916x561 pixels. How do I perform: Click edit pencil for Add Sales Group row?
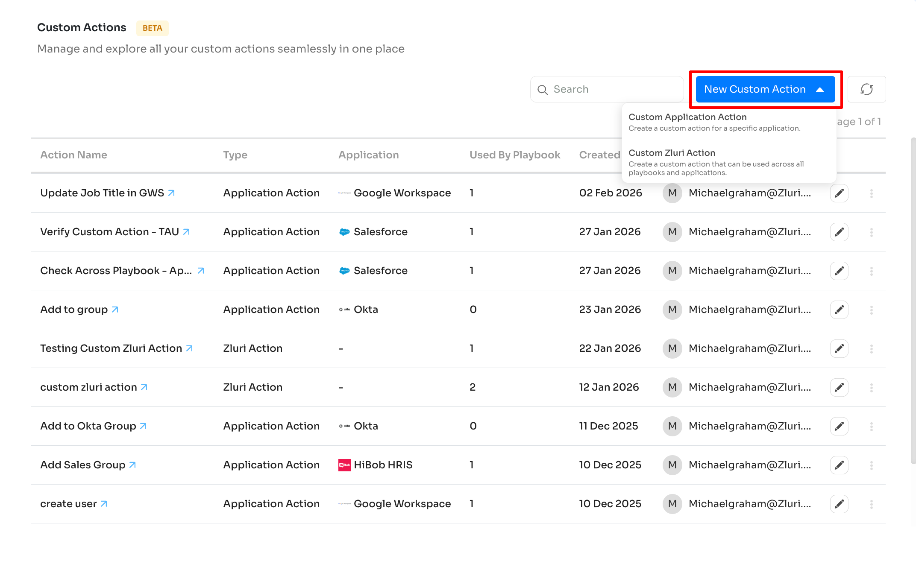tap(839, 465)
